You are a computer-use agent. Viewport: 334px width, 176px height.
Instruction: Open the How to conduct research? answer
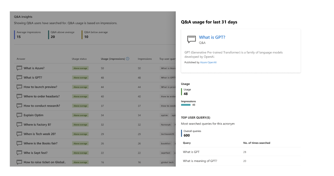(x=42, y=106)
